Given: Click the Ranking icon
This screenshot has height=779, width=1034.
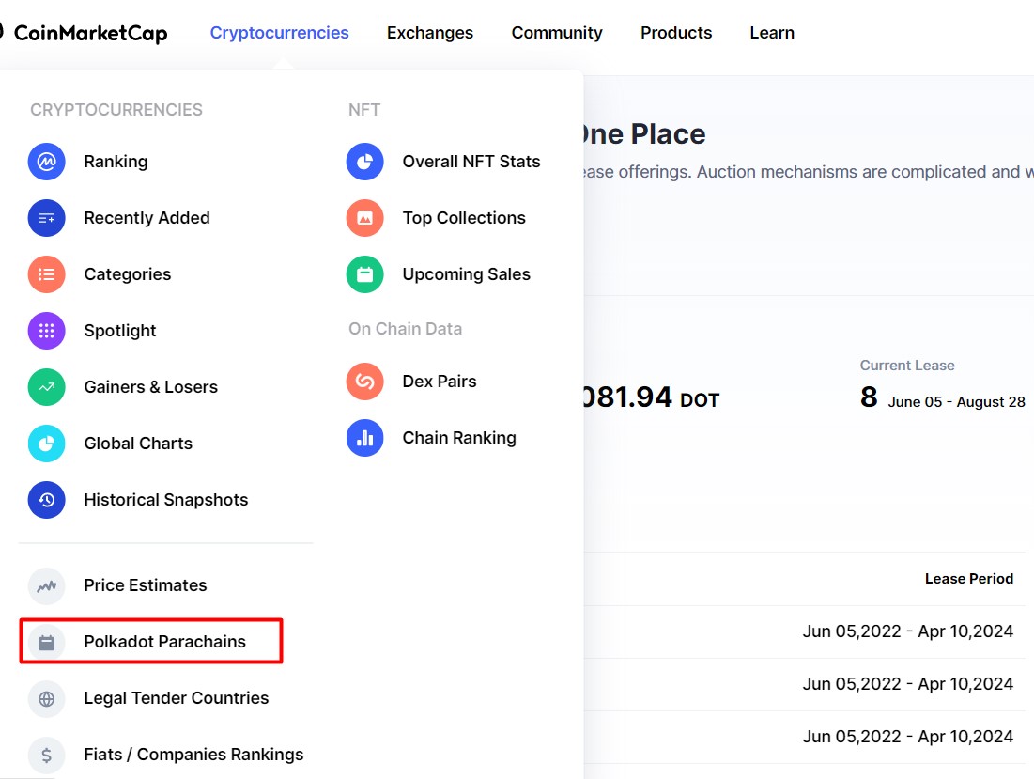Looking at the screenshot, I should tap(46, 162).
